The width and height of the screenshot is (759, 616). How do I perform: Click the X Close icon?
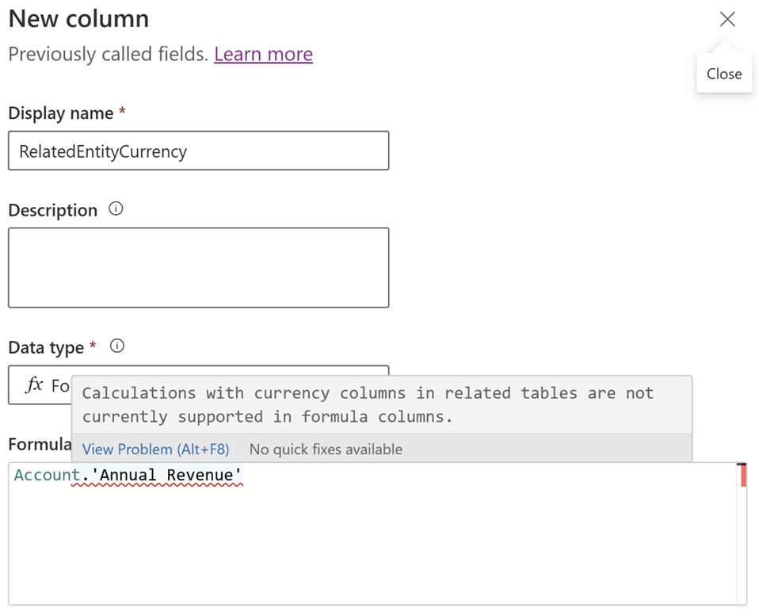point(727,19)
